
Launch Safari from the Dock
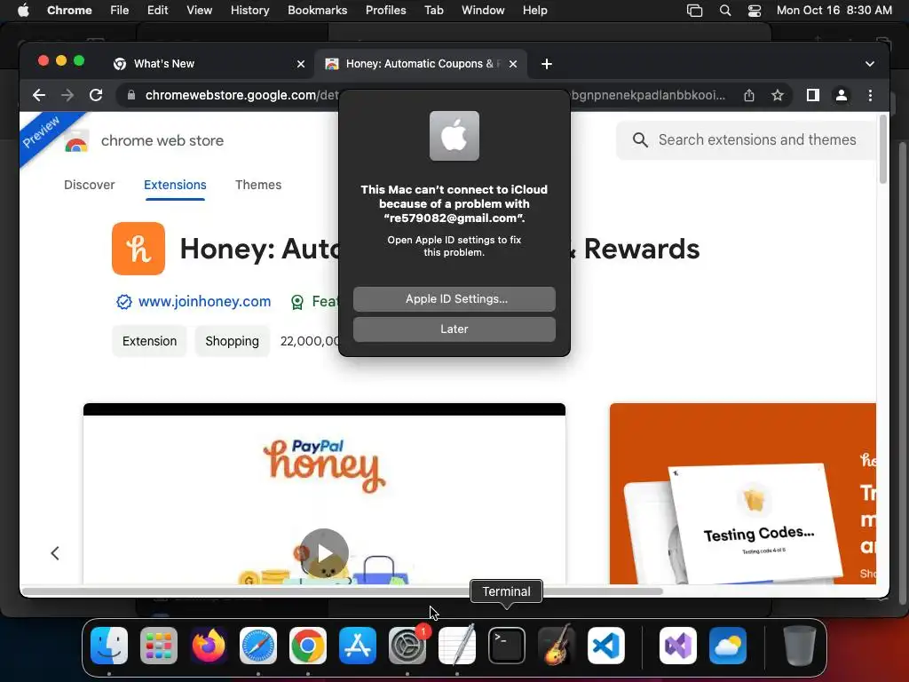[258, 646]
